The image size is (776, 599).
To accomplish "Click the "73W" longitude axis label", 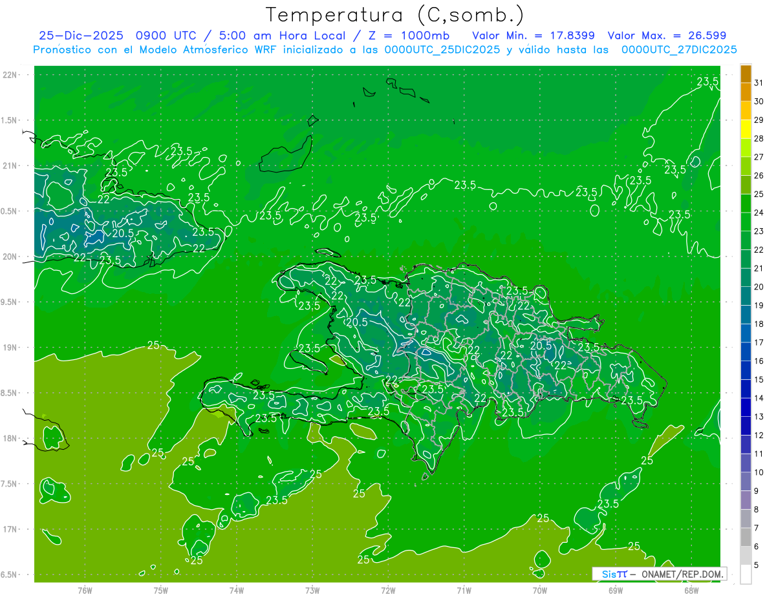I will pos(312,589).
